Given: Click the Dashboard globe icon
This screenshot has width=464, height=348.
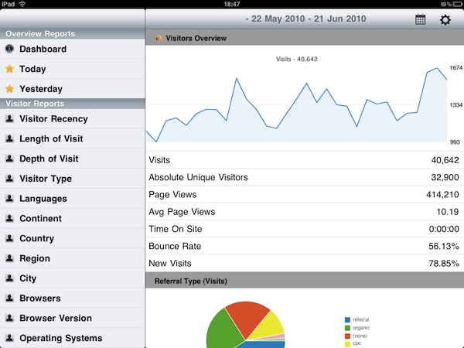Looking at the screenshot, I should pos(9,49).
